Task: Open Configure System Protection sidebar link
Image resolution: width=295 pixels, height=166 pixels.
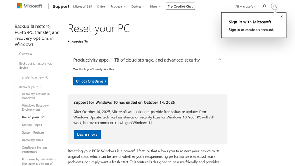Action: coord(35,150)
